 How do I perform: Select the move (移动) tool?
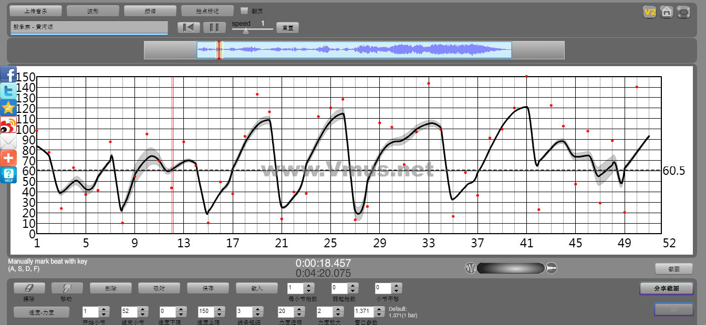pyautogui.click(x=67, y=288)
